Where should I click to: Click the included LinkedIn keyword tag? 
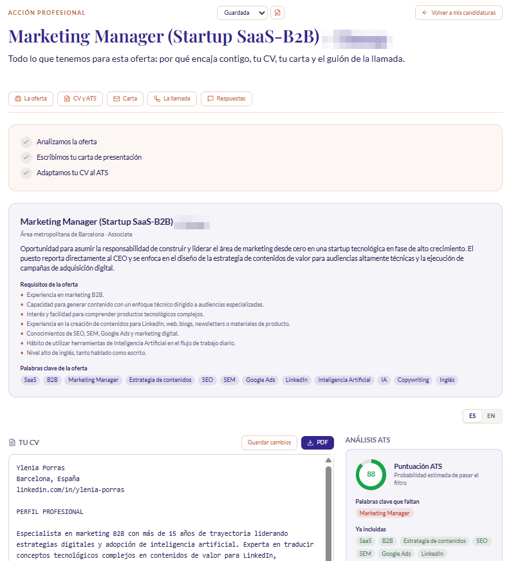432,554
